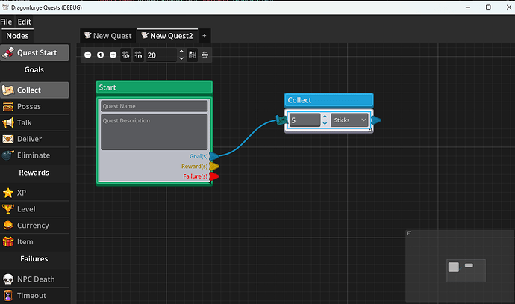Increment the Collect amount spinner
The height and width of the screenshot is (304, 515).
(325, 117)
